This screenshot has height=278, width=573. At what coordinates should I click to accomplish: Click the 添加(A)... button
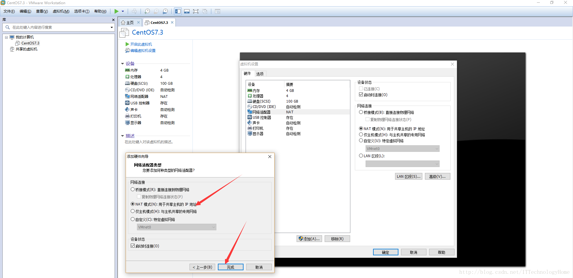tap(309, 239)
